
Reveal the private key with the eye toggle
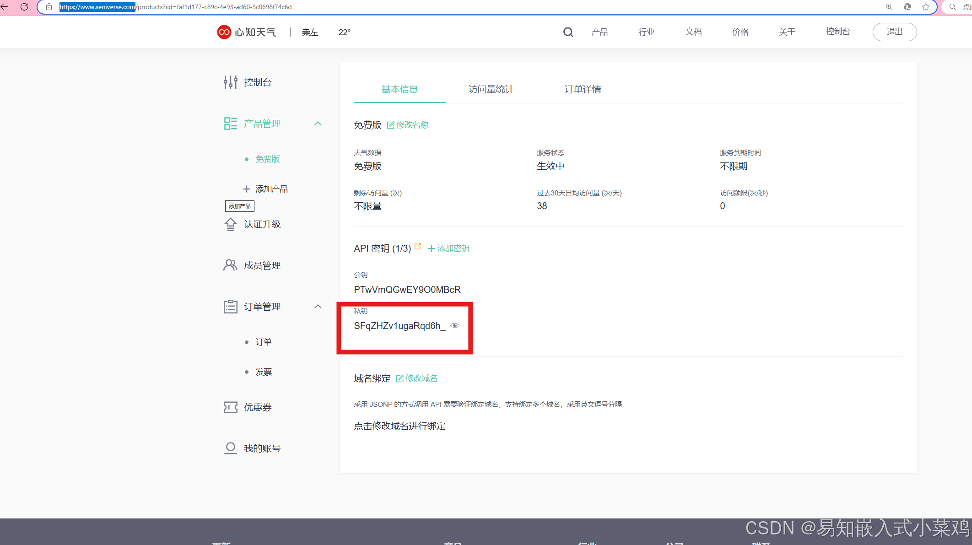pyautogui.click(x=455, y=325)
